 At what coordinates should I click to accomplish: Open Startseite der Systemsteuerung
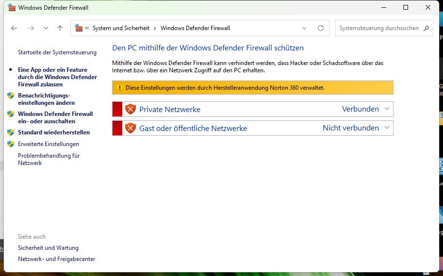[57, 52]
